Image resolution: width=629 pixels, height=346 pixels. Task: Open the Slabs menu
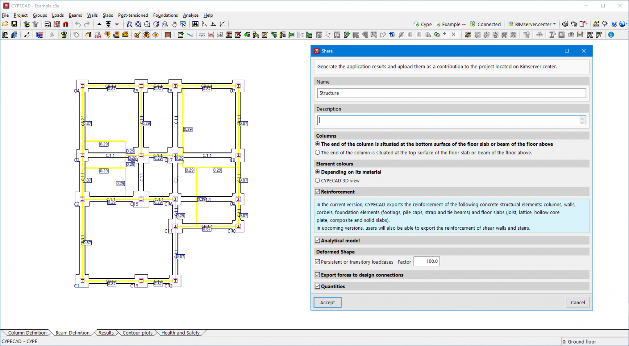point(108,15)
